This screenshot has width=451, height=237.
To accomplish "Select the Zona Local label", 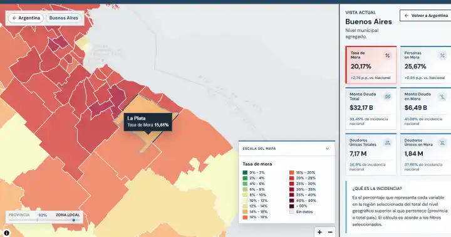I will coord(68,215).
